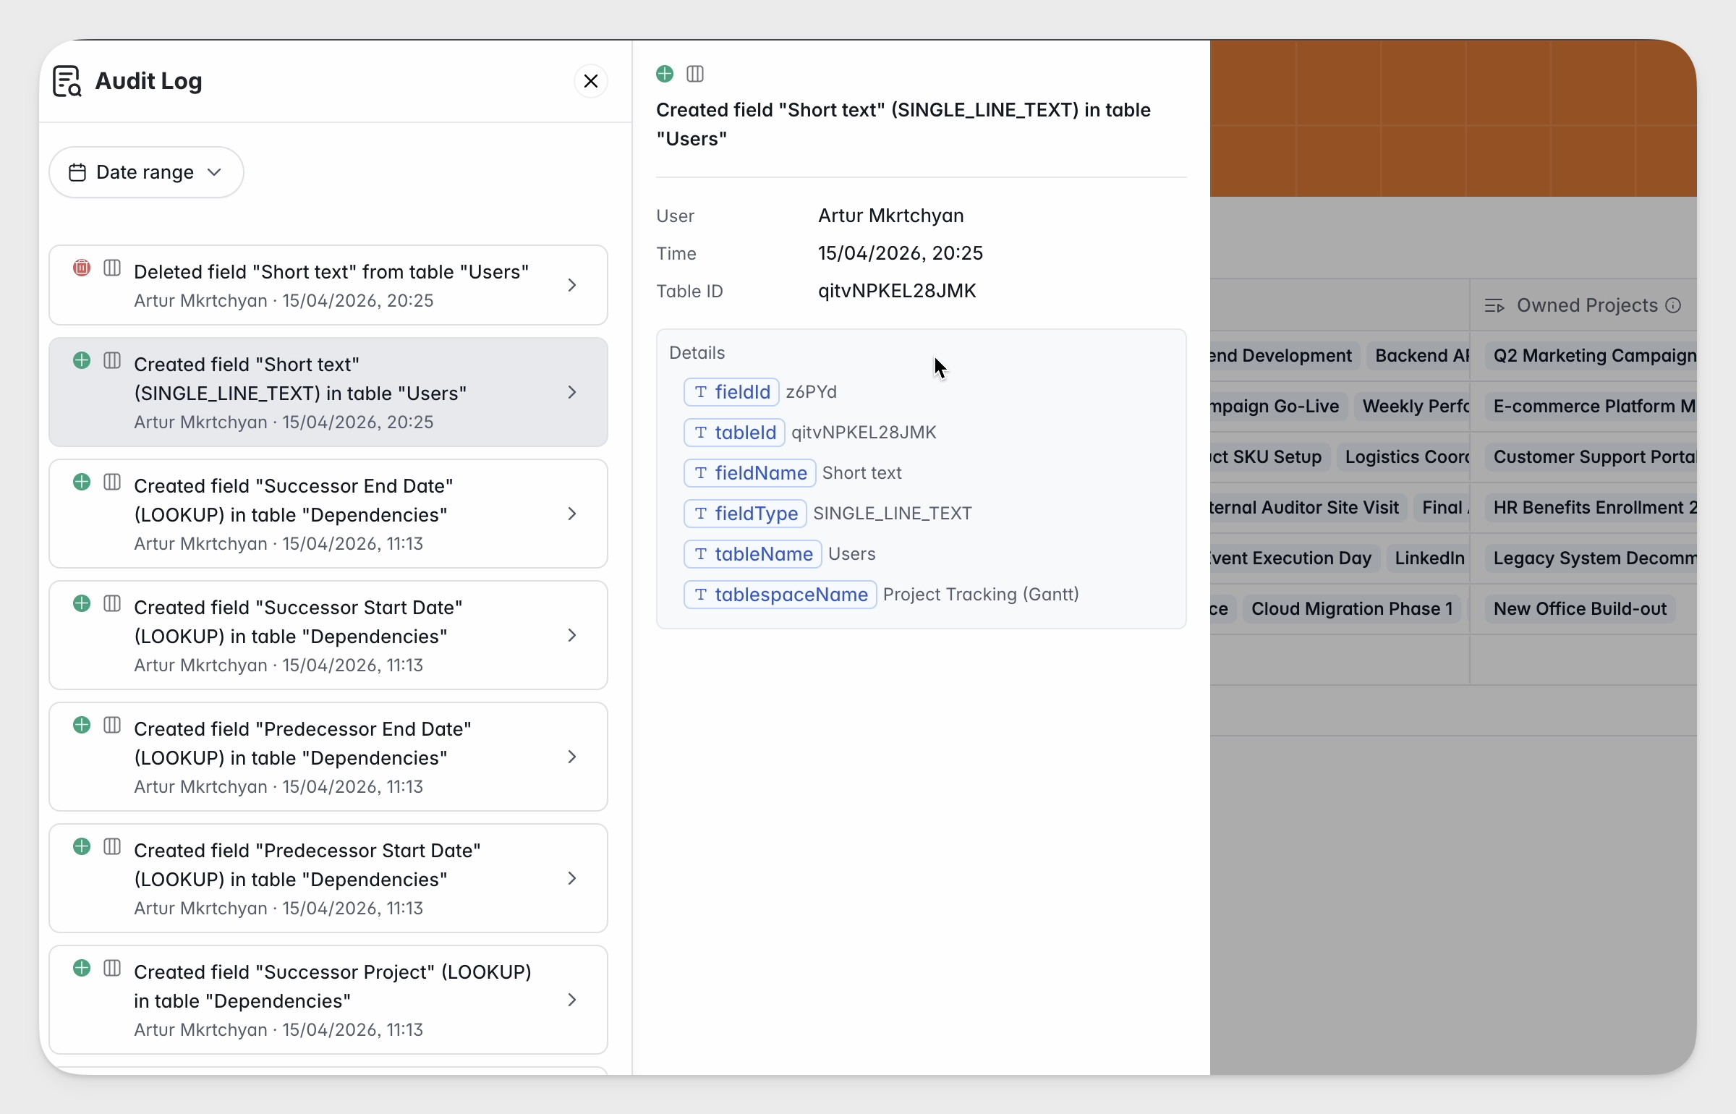
Task: Close the Audit Log panel
Action: pyautogui.click(x=591, y=81)
